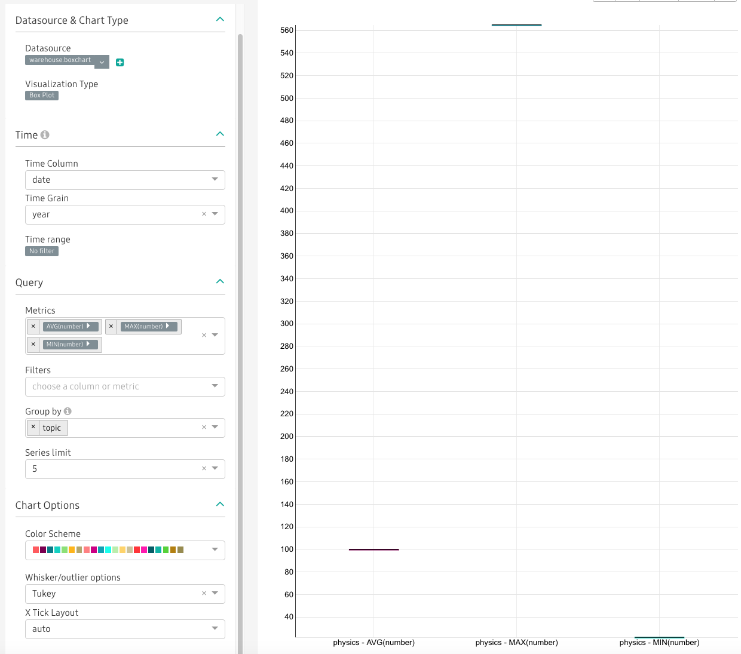Expand the AVG(number) metric arrow
Image resolution: width=741 pixels, height=654 pixels.
(x=88, y=326)
